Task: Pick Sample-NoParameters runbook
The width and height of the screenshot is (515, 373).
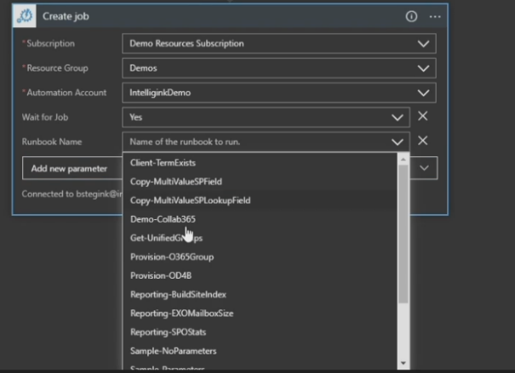Action: tap(260, 351)
